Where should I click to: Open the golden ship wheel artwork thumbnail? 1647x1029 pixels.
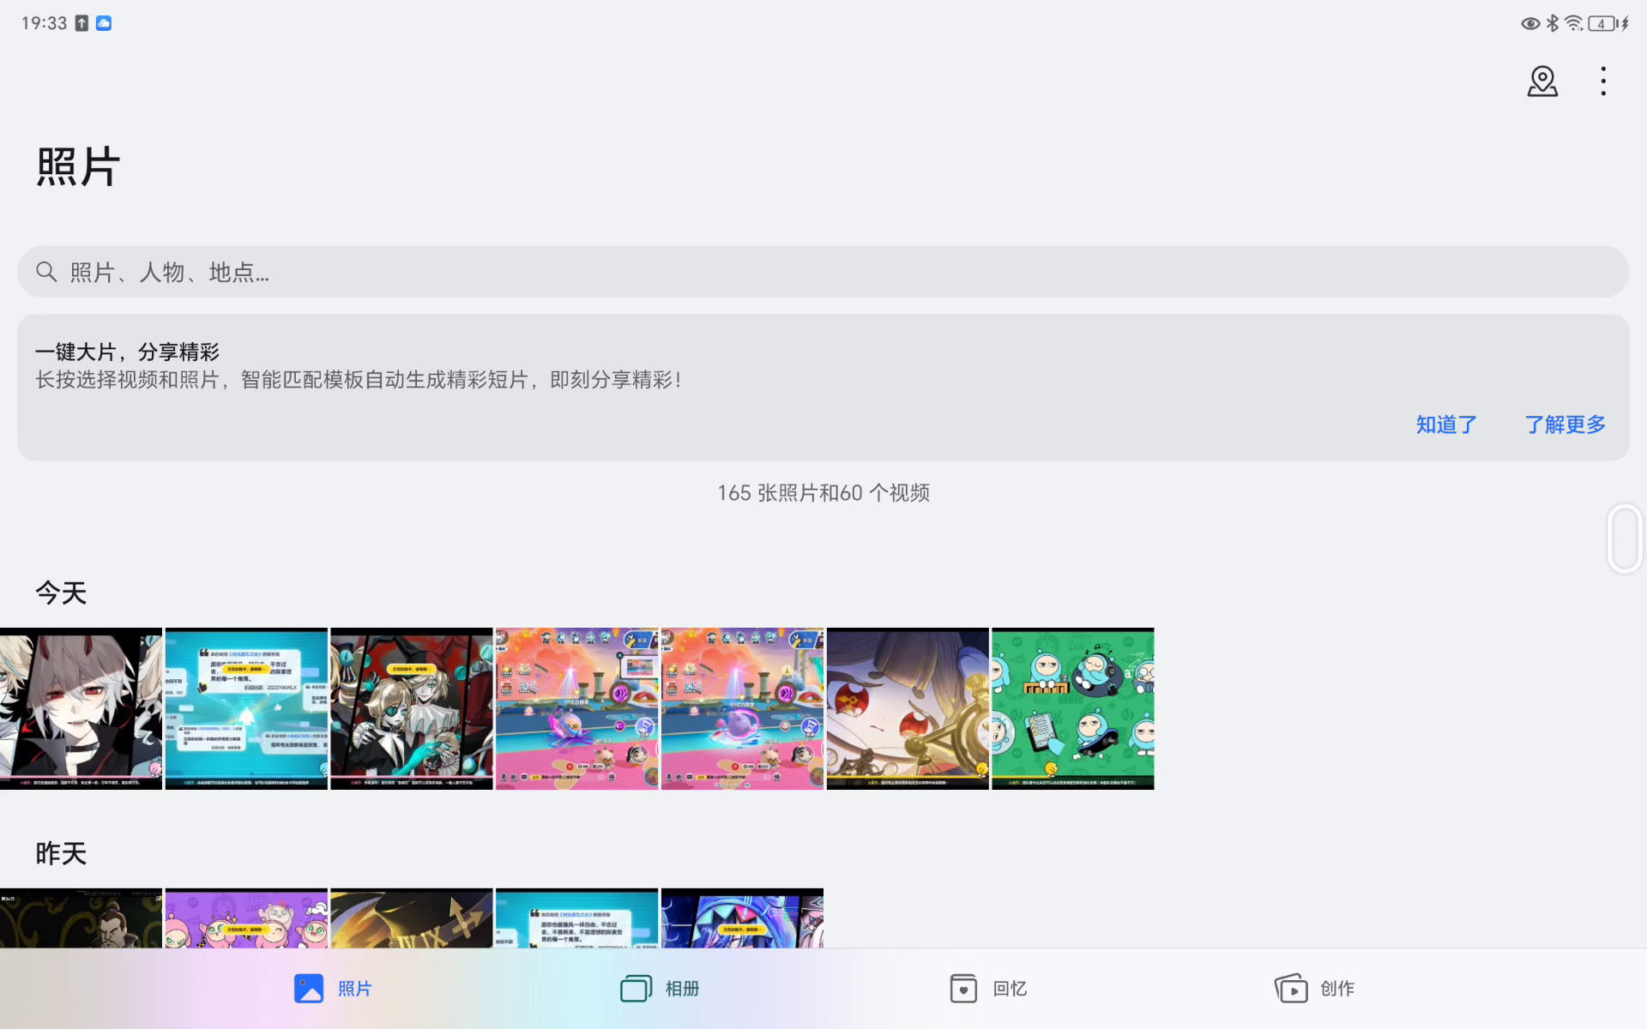pos(908,708)
